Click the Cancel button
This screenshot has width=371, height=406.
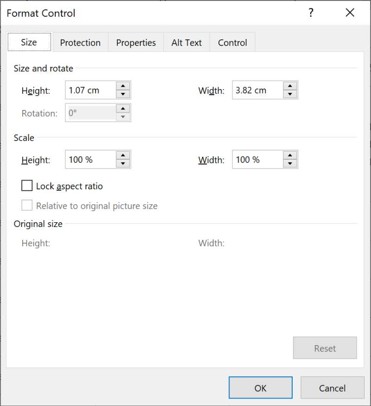332,388
